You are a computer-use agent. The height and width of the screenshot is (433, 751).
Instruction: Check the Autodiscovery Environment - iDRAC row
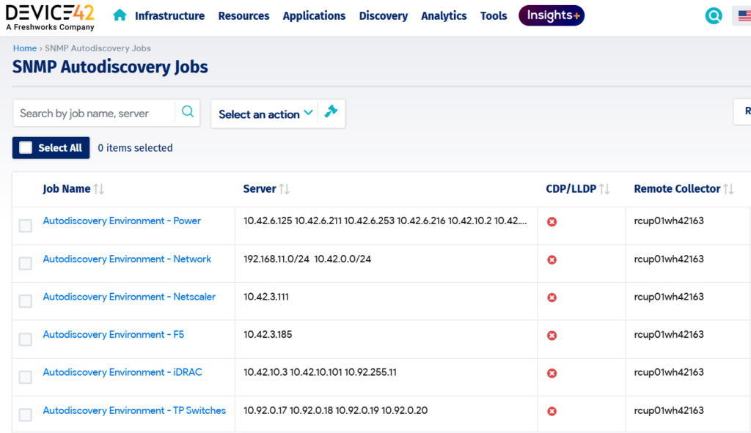coord(26,377)
